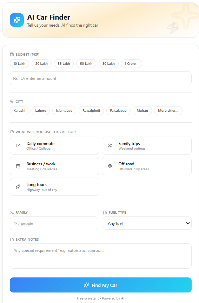Screen dimensions: 199x303
Task: Focus the Or enter an amount field
Action: click(x=101, y=78)
